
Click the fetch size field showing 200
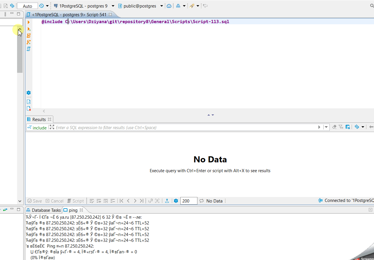[x=189, y=200]
